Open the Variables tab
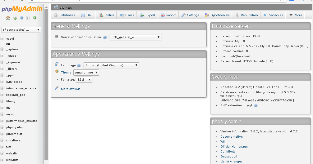The width and height of the screenshot is (313, 164). pyautogui.click(x=273, y=15)
